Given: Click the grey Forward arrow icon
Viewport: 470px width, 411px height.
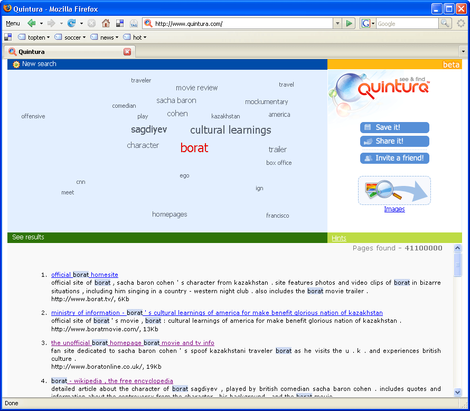Looking at the screenshot, I should (52, 23).
